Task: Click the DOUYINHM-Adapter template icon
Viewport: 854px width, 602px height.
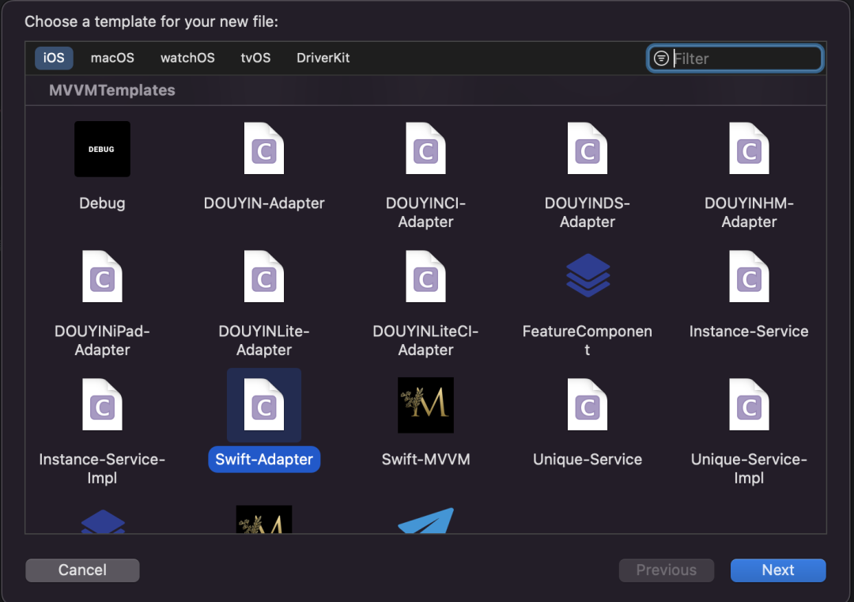Action: (749, 149)
